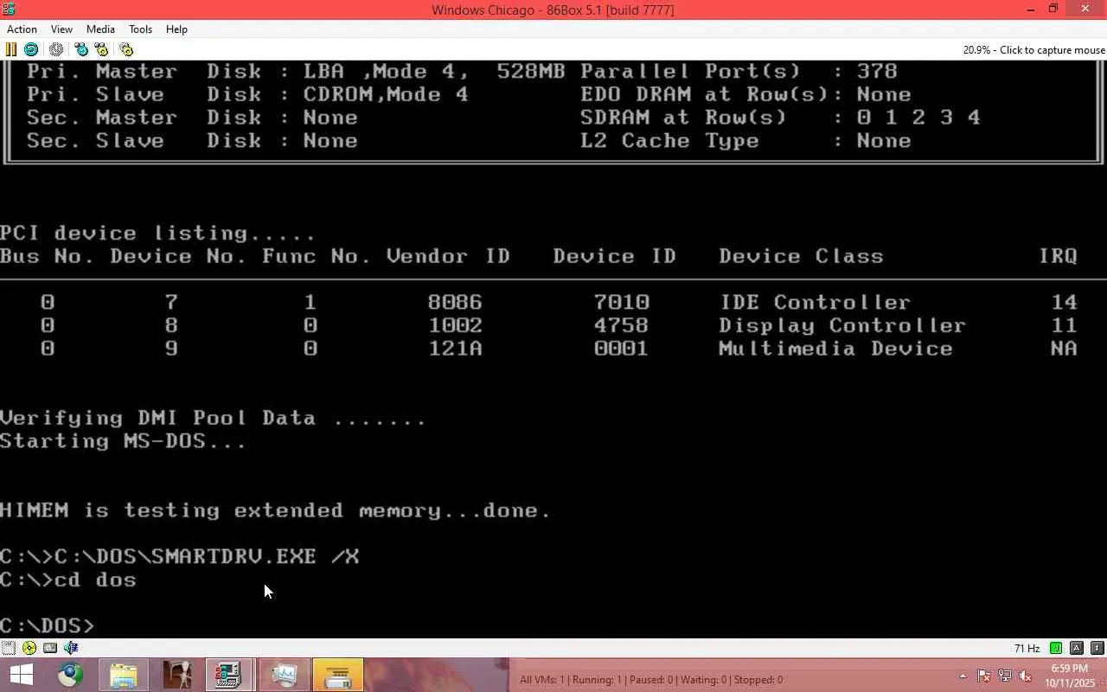This screenshot has height=692, width=1107.
Task: Click the 'HIMEM is testing extended memory' line
Action: [275, 510]
